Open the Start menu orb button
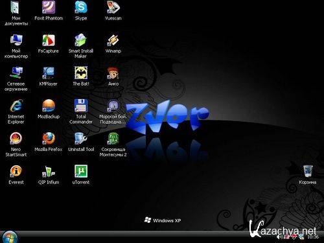Image resolution: width=324 pixels, height=243 pixels. tap(10, 237)
